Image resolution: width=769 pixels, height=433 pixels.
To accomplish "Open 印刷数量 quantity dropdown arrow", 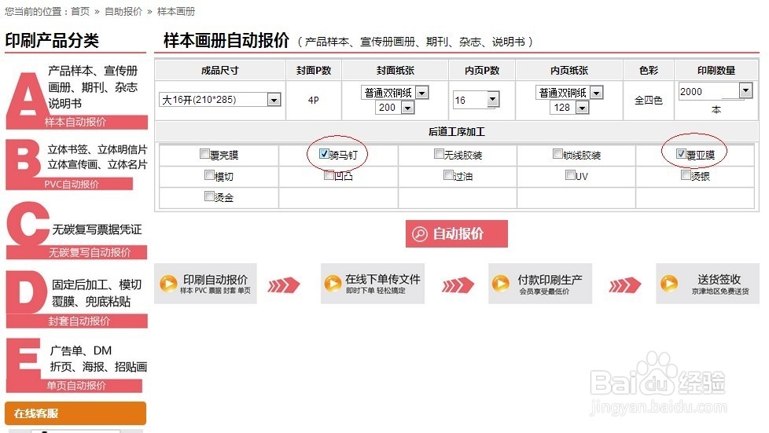I will 745,90.
